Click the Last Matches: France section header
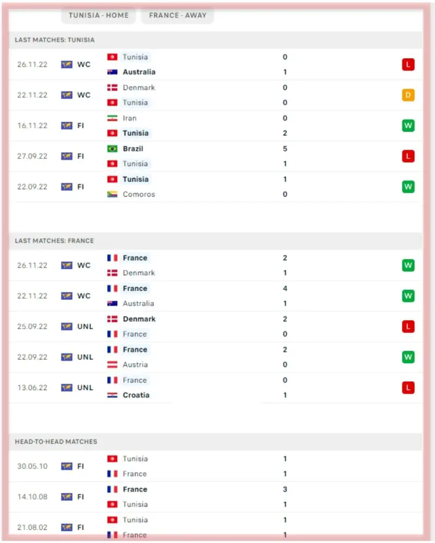 (x=54, y=241)
